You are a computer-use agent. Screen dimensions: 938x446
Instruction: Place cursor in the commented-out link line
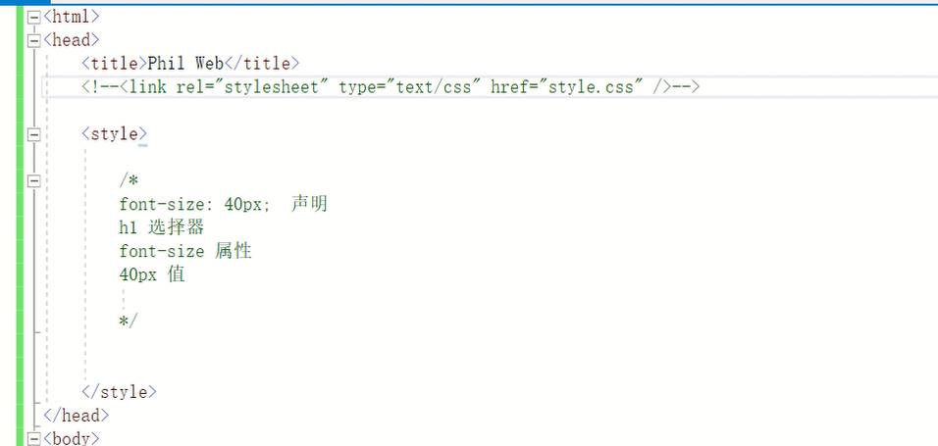[x=391, y=87]
